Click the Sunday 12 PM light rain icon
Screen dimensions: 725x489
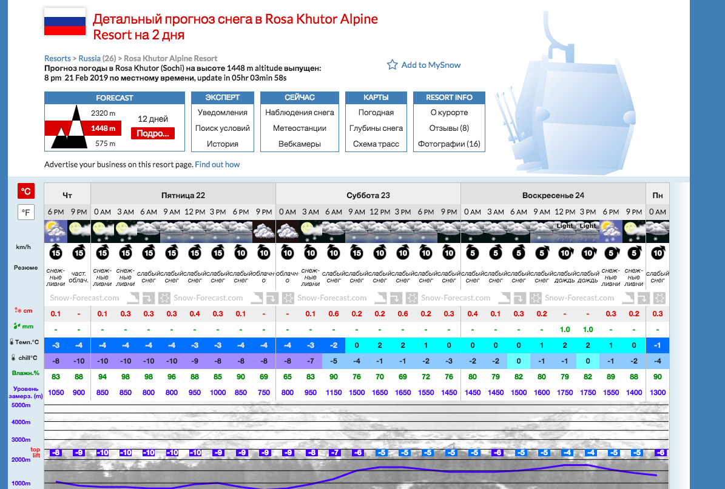tap(565, 232)
